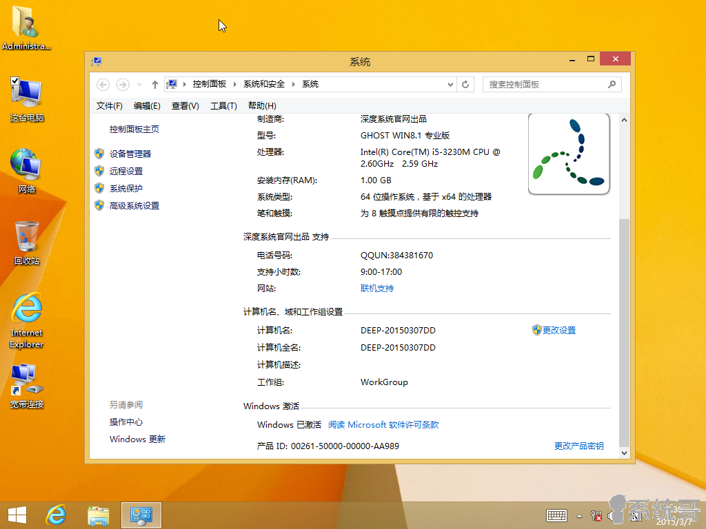Click the support hours 9:00-17:00
706x529 pixels.
tap(381, 271)
